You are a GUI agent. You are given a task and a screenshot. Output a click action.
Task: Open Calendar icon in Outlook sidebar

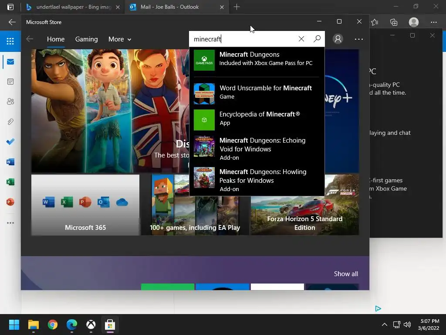10,82
